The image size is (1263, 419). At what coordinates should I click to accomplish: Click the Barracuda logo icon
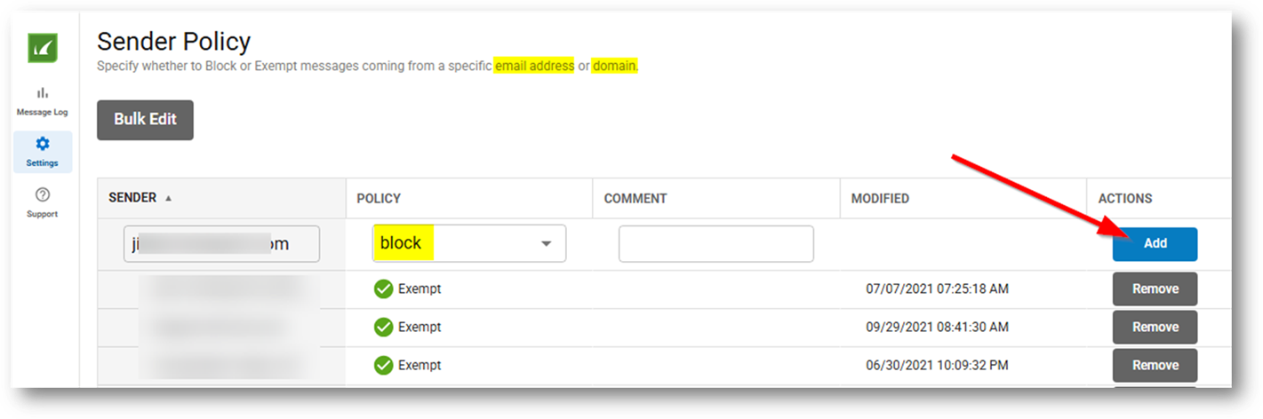[43, 49]
